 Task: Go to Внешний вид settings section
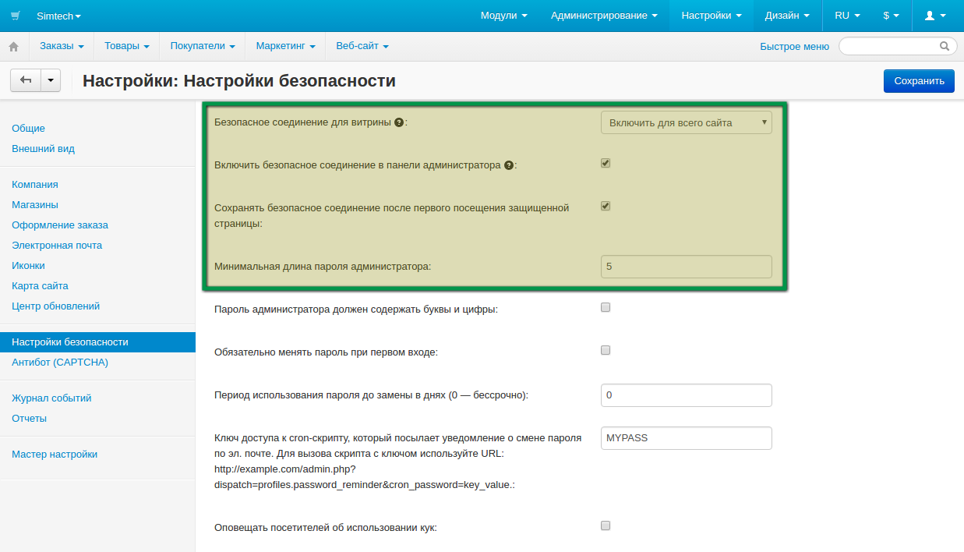coord(43,148)
